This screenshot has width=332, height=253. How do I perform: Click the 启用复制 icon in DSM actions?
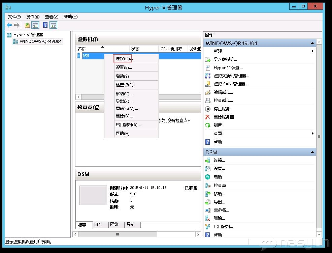pos(208,226)
